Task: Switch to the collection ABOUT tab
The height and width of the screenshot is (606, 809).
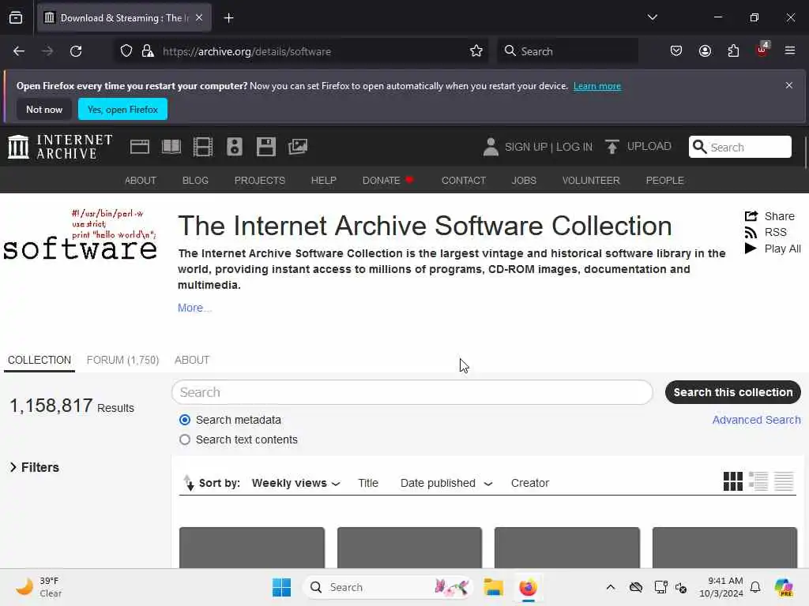Action: pyautogui.click(x=192, y=360)
